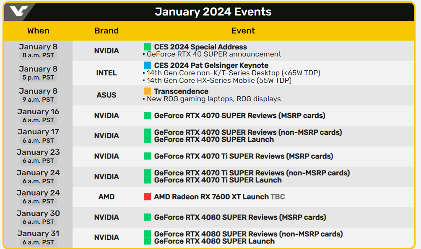Select 'GeForce RTX 4070 SUPER Reviews (MSRP cards)'
This screenshot has width=421, height=249.
click(x=239, y=116)
